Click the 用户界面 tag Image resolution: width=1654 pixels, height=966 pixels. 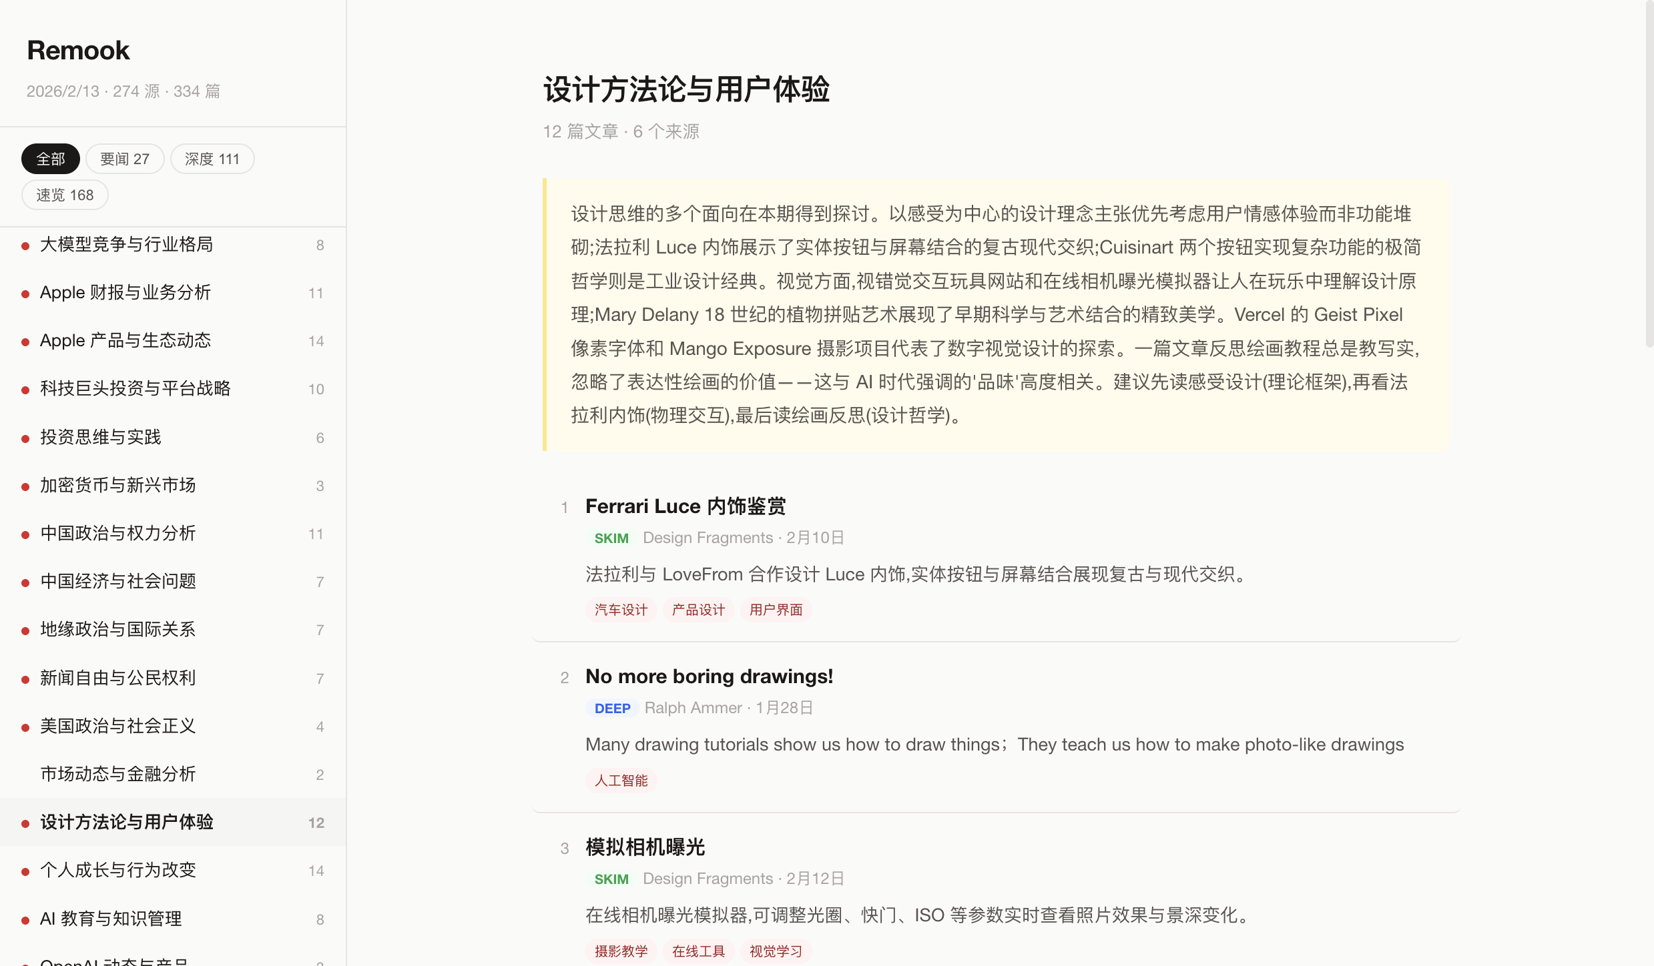click(x=776, y=610)
